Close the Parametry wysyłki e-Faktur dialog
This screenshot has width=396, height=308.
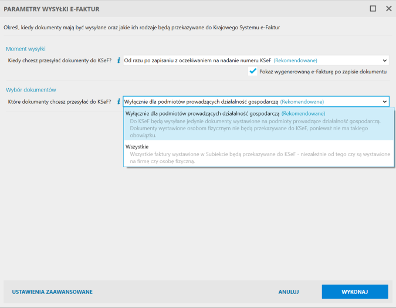coord(388,9)
